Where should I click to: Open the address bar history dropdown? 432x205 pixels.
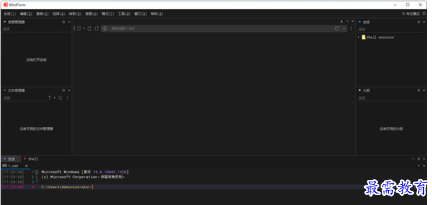click(x=344, y=28)
